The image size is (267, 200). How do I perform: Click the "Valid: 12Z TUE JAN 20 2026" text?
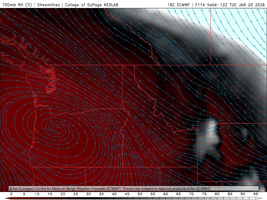(236, 5)
